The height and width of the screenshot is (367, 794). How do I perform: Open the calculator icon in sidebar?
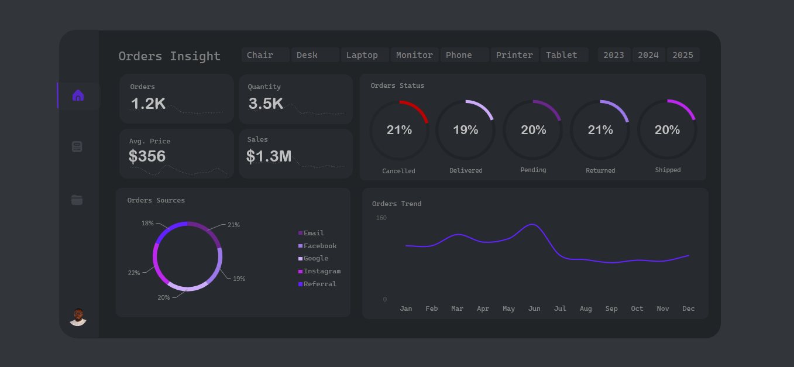77,147
